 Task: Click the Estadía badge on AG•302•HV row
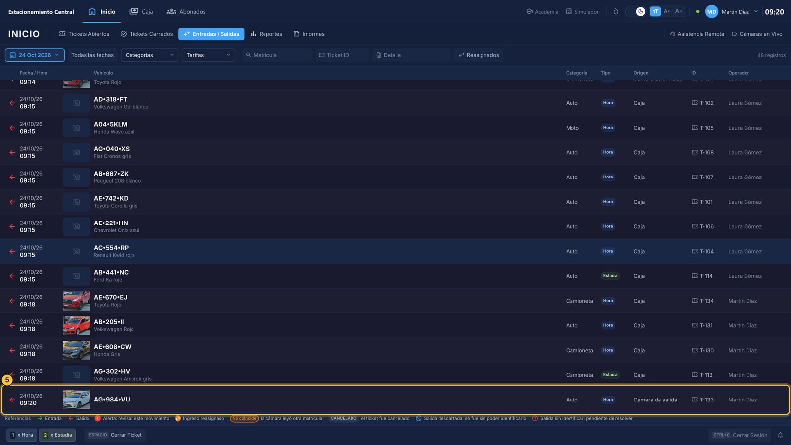pos(610,375)
